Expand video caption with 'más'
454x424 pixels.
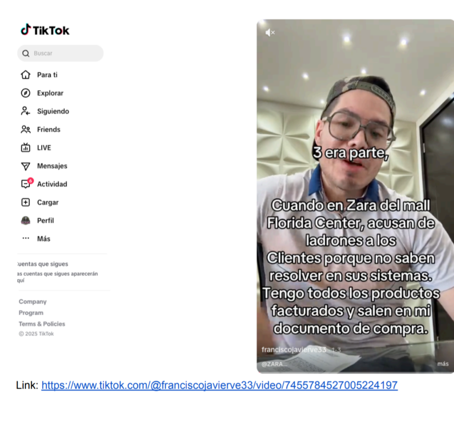coord(442,364)
